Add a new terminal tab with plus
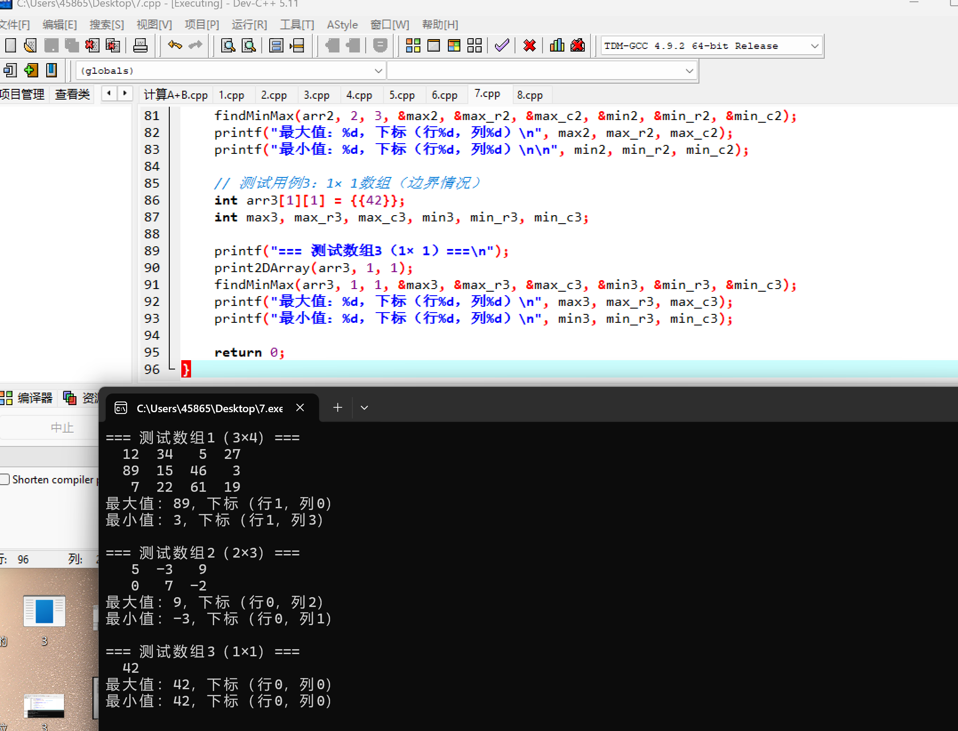Viewport: 958px width, 731px height. point(338,408)
